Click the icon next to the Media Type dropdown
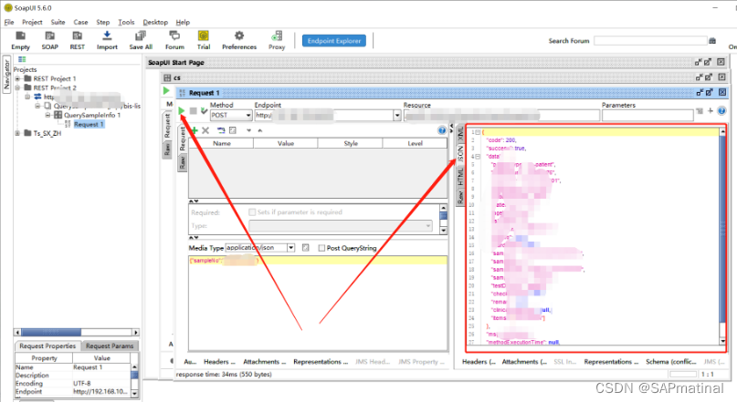The height and width of the screenshot is (402, 737). (x=306, y=248)
